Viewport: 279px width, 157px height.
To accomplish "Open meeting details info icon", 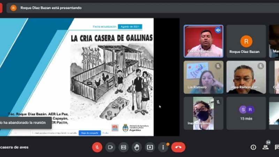I will coord(253,147).
